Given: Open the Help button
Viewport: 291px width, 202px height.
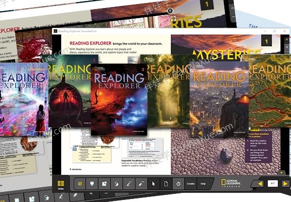Looking at the screenshot, I should [x=203, y=184].
